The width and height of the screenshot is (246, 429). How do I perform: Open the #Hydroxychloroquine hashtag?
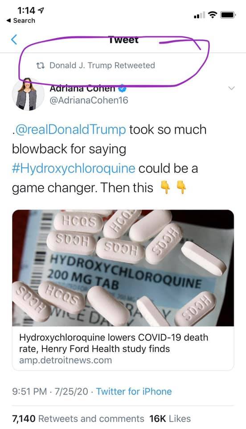(x=74, y=168)
